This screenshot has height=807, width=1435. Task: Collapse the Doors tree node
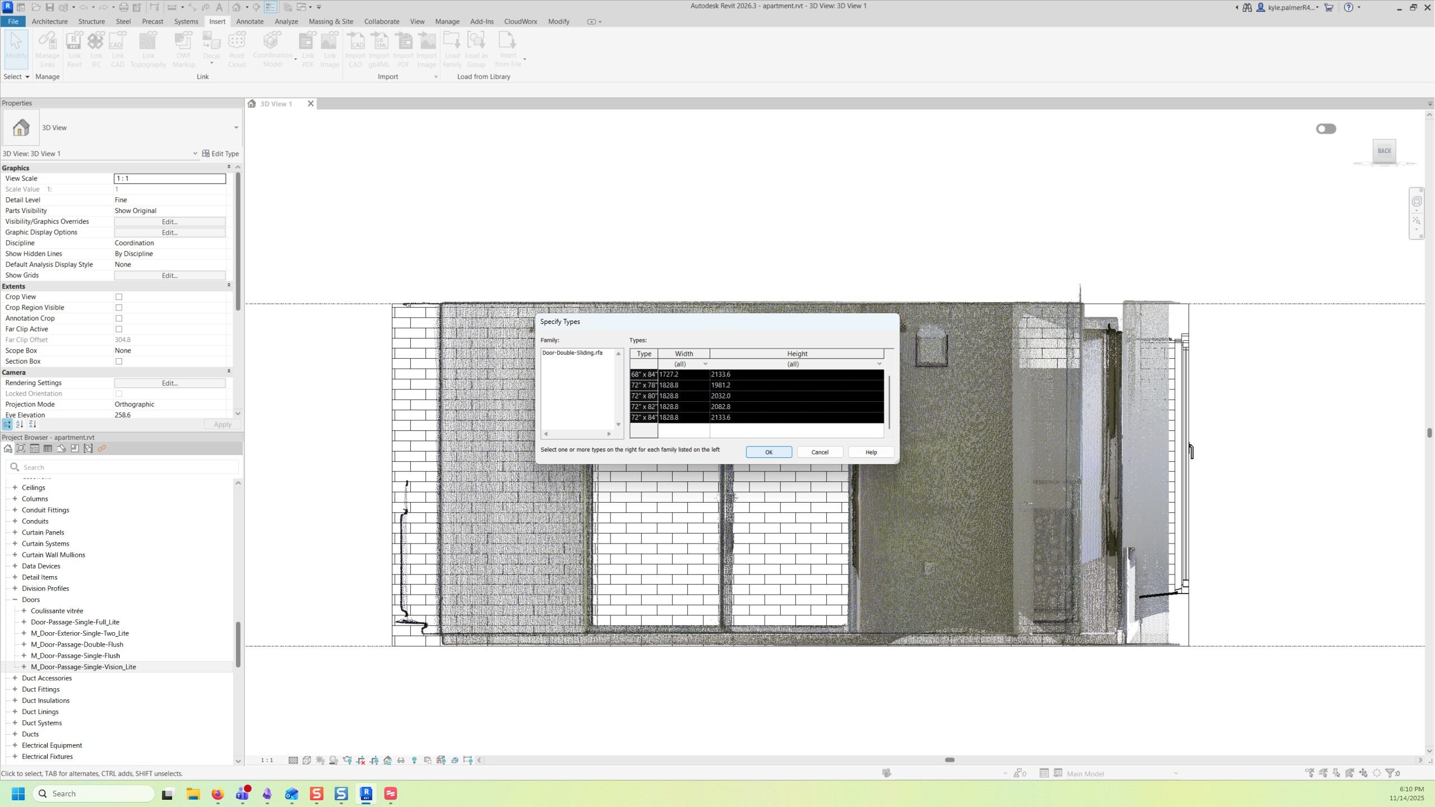pos(15,600)
